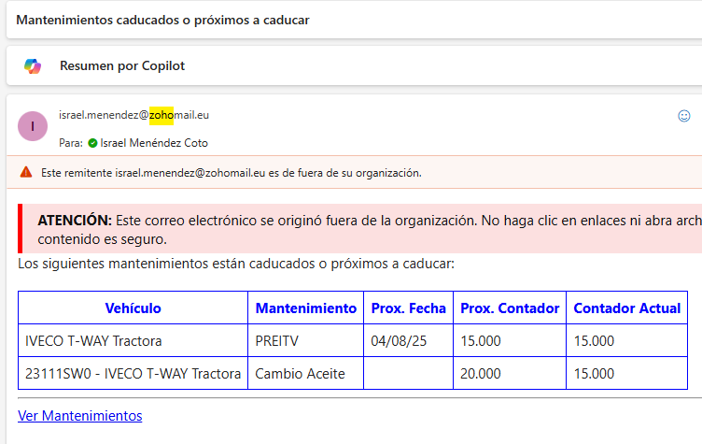Click the smiley reaction icon
This screenshot has width=702, height=444.
click(683, 116)
